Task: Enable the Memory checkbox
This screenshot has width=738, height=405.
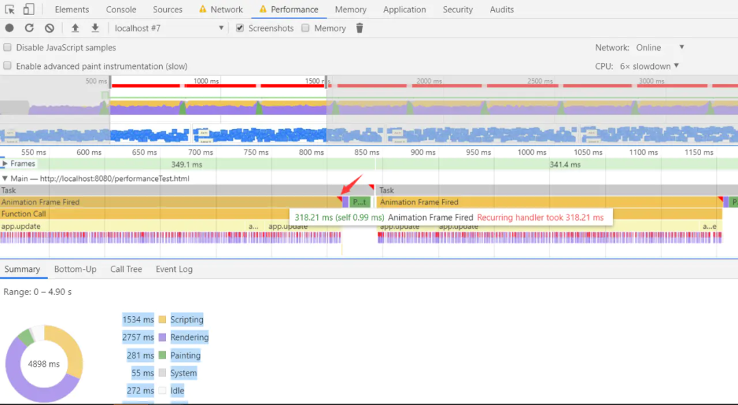Action: coord(305,28)
